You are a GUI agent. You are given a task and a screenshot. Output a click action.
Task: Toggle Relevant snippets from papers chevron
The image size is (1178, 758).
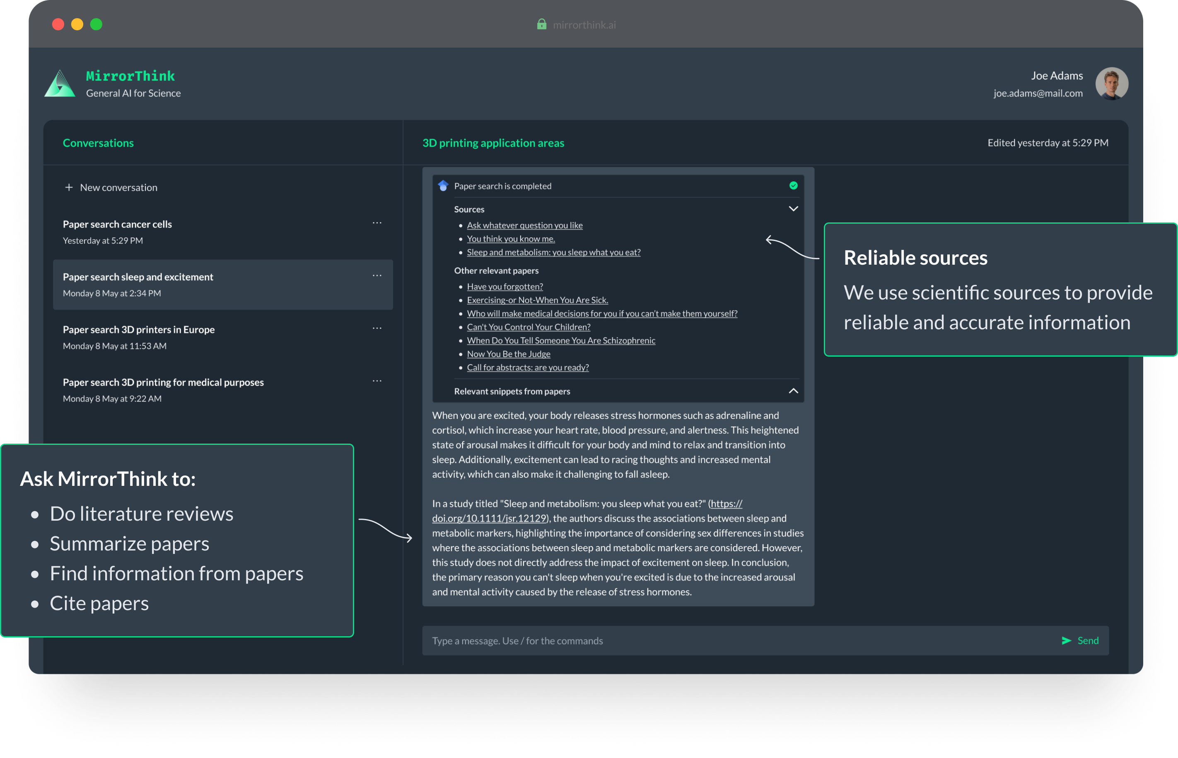(x=793, y=391)
